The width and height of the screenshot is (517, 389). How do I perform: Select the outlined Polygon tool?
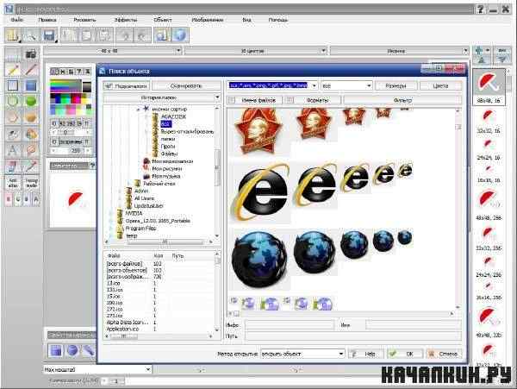coord(13,117)
